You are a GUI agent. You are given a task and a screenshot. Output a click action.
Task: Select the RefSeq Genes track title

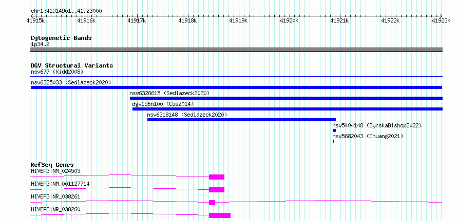[x=52, y=165]
